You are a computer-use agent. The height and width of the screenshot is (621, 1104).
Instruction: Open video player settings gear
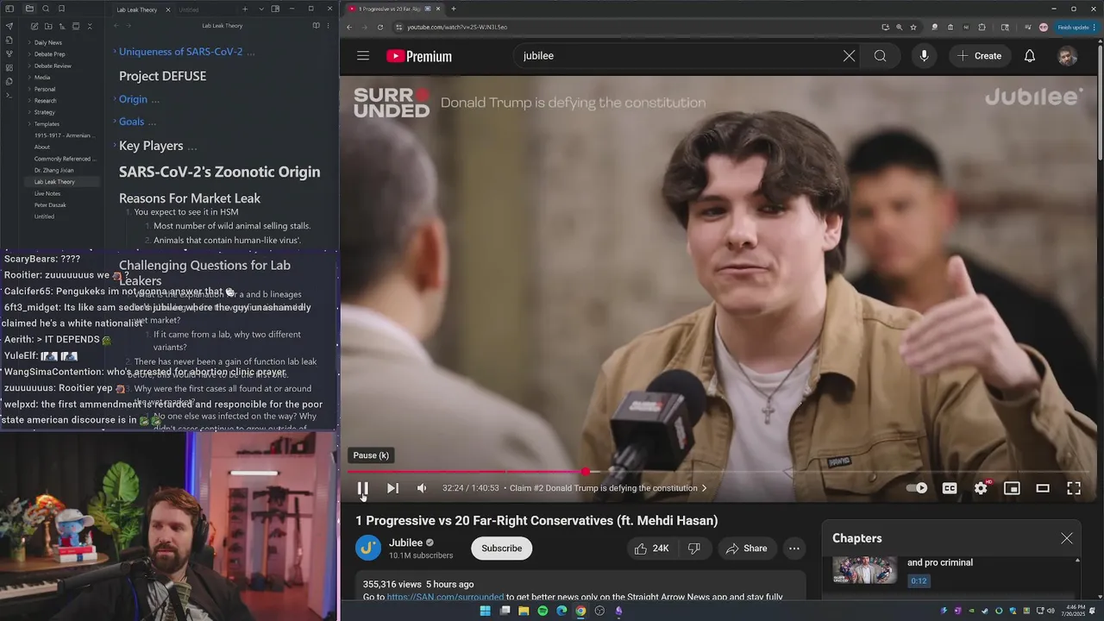coord(981,488)
